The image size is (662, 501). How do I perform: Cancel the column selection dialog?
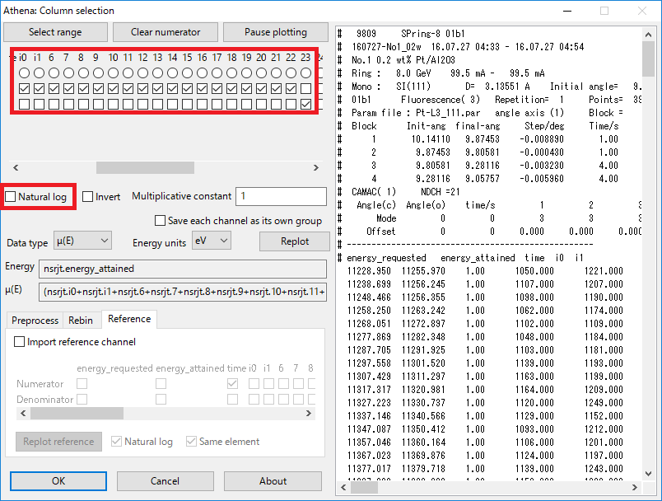tap(165, 480)
